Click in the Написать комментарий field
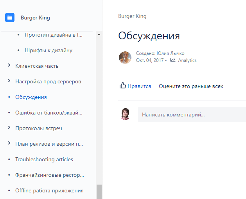 [x=192, y=115]
